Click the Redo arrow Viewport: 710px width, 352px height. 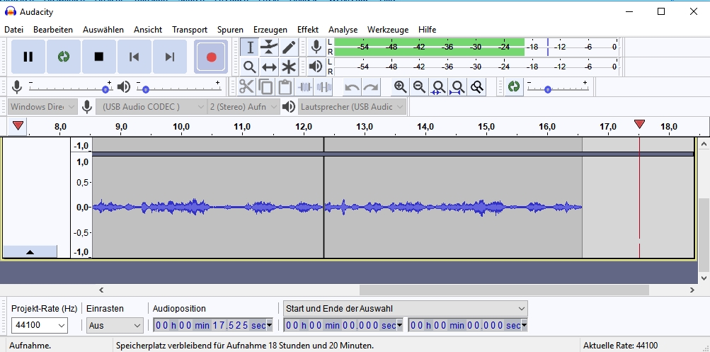[371, 86]
